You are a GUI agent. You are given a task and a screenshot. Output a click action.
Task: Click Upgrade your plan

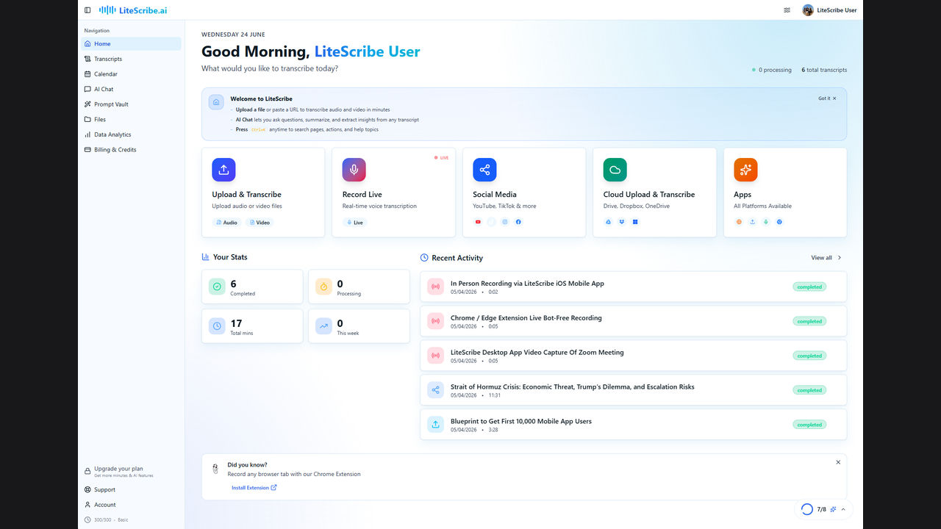coord(131,471)
